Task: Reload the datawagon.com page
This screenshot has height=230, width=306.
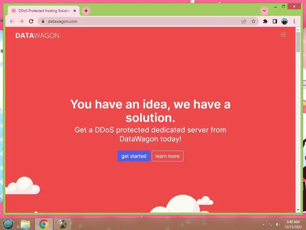Action: click(x=31, y=21)
